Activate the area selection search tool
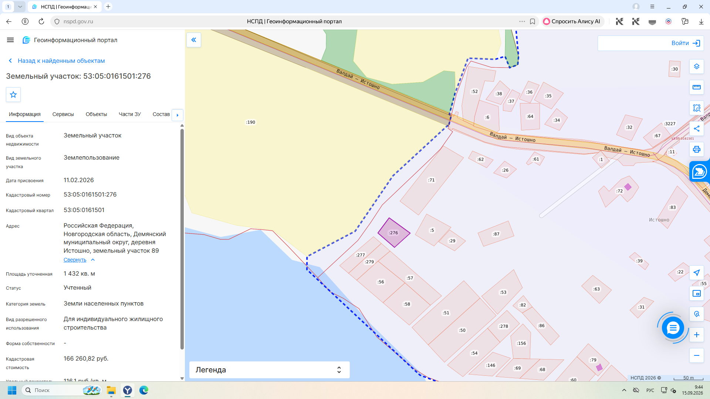 (x=697, y=108)
